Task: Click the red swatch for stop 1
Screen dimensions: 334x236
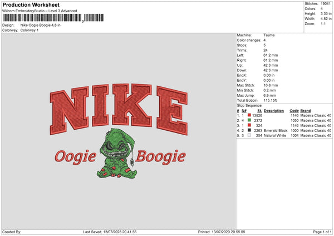Action: (x=249, y=115)
